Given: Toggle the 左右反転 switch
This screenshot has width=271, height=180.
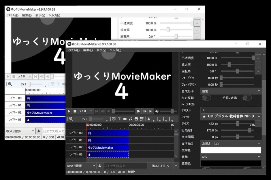Looking at the screenshot, I should point(206,98).
